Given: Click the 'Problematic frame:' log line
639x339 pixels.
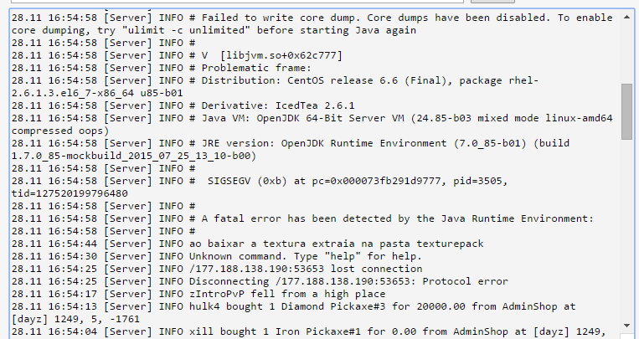Looking at the screenshot, I should 162,68.
